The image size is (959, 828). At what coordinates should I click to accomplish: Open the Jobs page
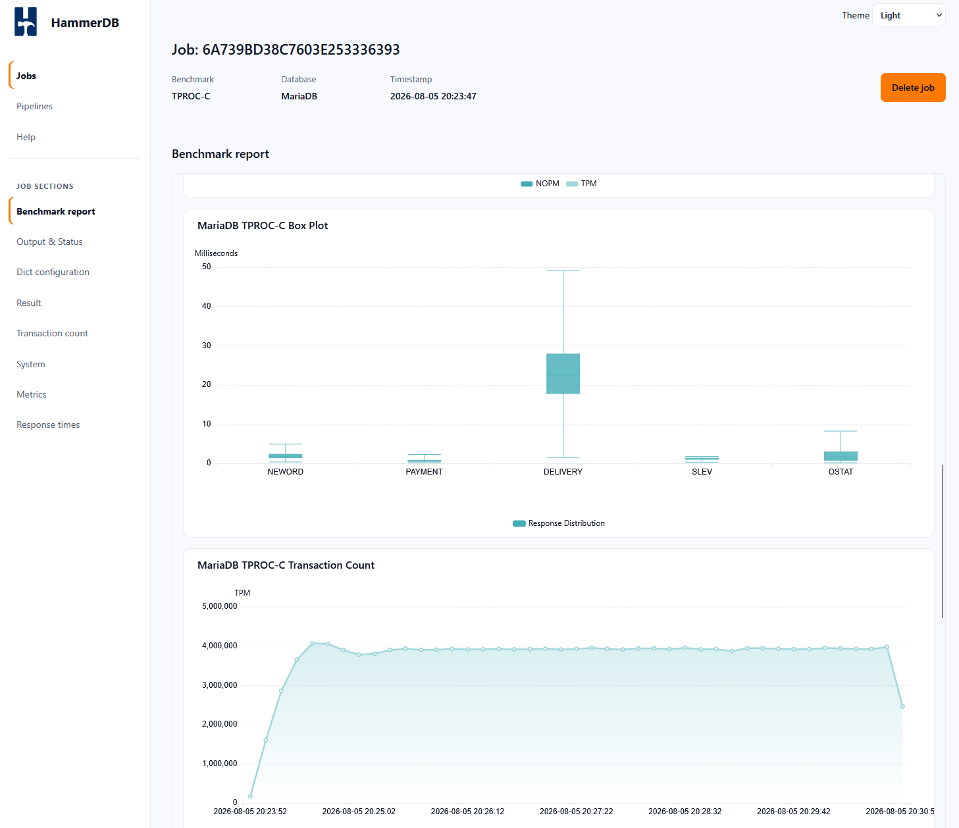(x=26, y=76)
